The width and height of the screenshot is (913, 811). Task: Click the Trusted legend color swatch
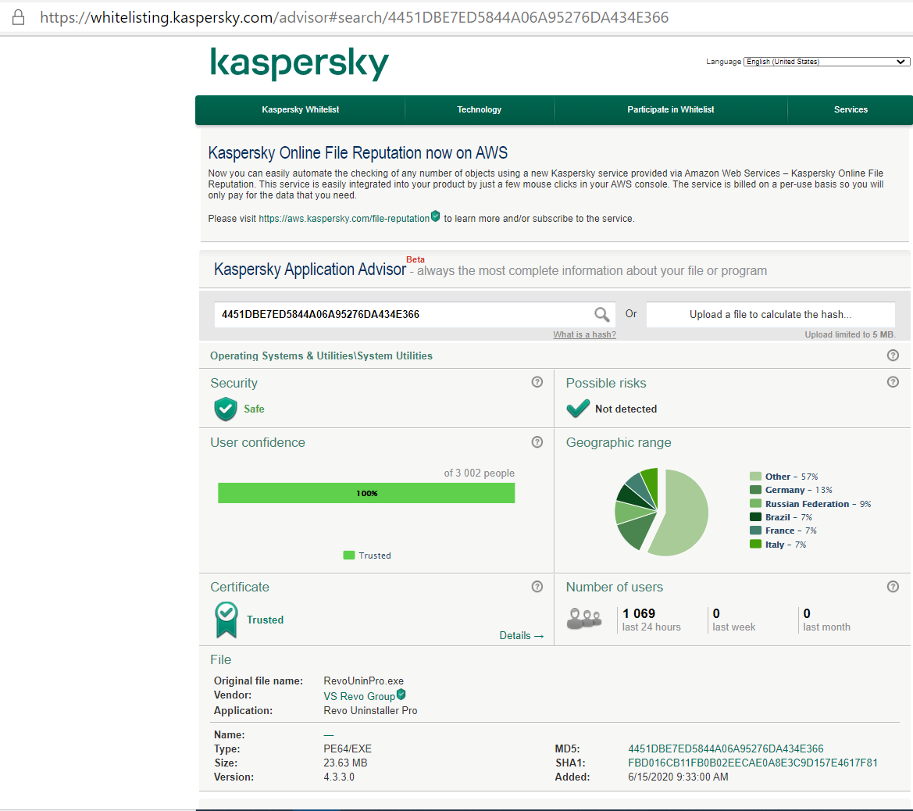click(349, 556)
